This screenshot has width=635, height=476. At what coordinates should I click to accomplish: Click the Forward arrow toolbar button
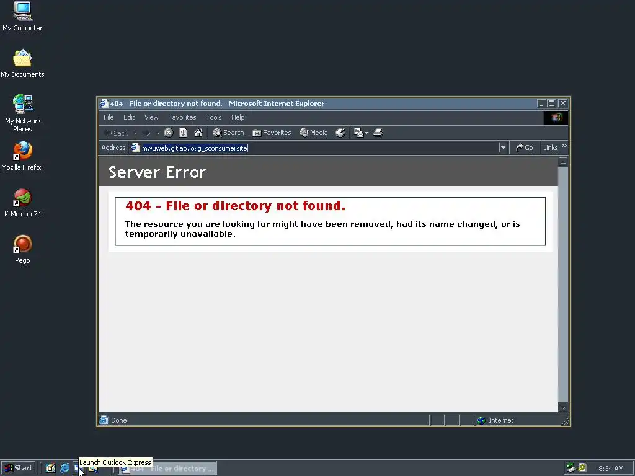coord(146,133)
